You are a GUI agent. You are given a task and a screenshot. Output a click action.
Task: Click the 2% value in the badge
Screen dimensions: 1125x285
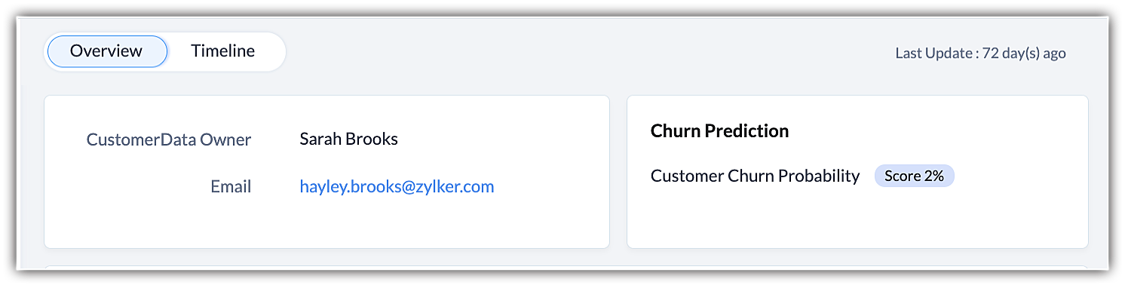pyautogui.click(x=934, y=176)
